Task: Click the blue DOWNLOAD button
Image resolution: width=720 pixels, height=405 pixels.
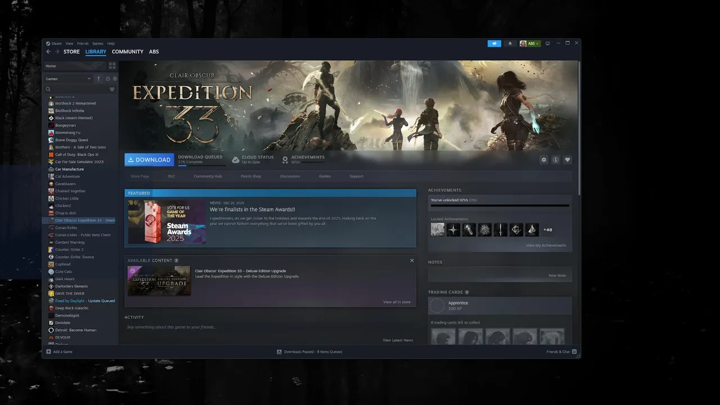Action: pyautogui.click(x=149, y=160)
